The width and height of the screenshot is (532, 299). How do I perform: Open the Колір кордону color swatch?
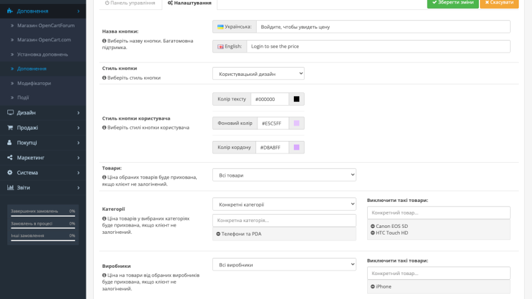[297, 148]
